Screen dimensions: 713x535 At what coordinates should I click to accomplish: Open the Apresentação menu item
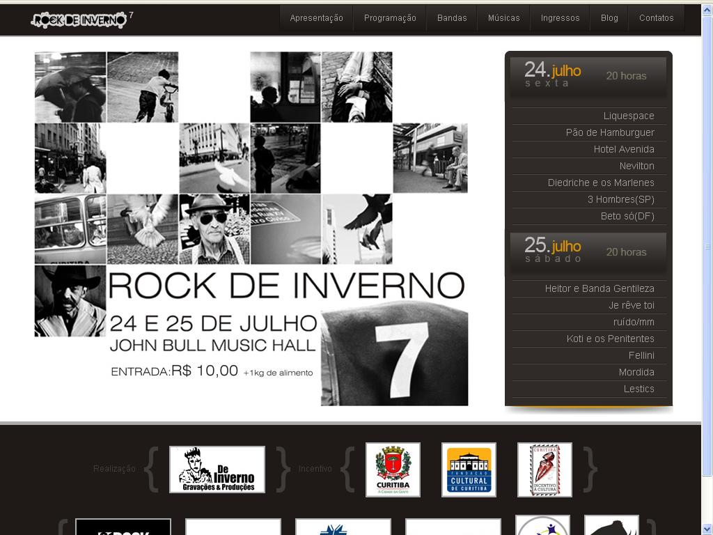[x=317, y=18]
